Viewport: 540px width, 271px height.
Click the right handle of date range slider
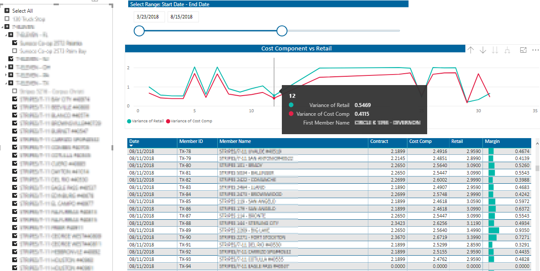[x=282, y=31]
